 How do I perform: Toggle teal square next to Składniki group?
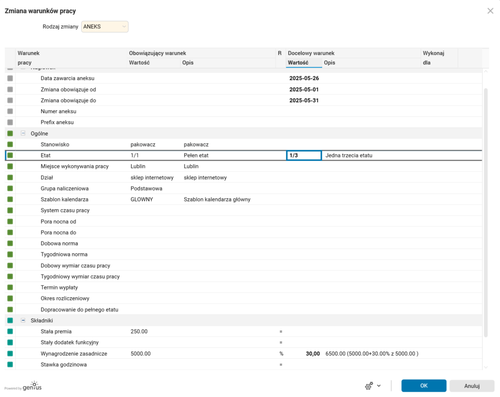[10, 321]
